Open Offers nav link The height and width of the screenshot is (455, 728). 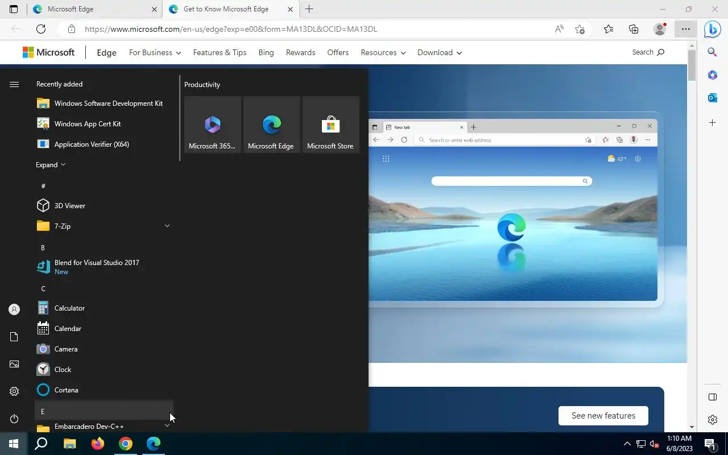[338, 52]
